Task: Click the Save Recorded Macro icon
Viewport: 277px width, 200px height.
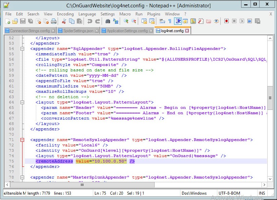Action: [x=258, y=21]
